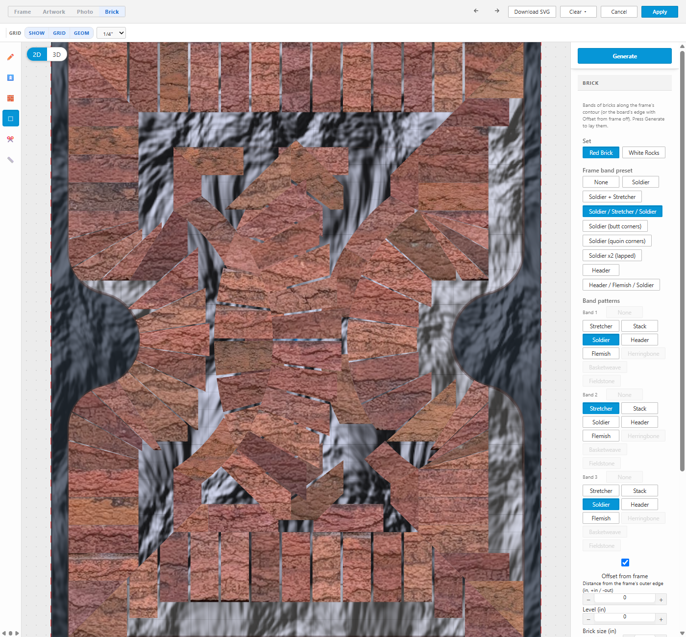Click the Level (in) value field
Viewport: 686px width, 637px height.
click(625, 617)
